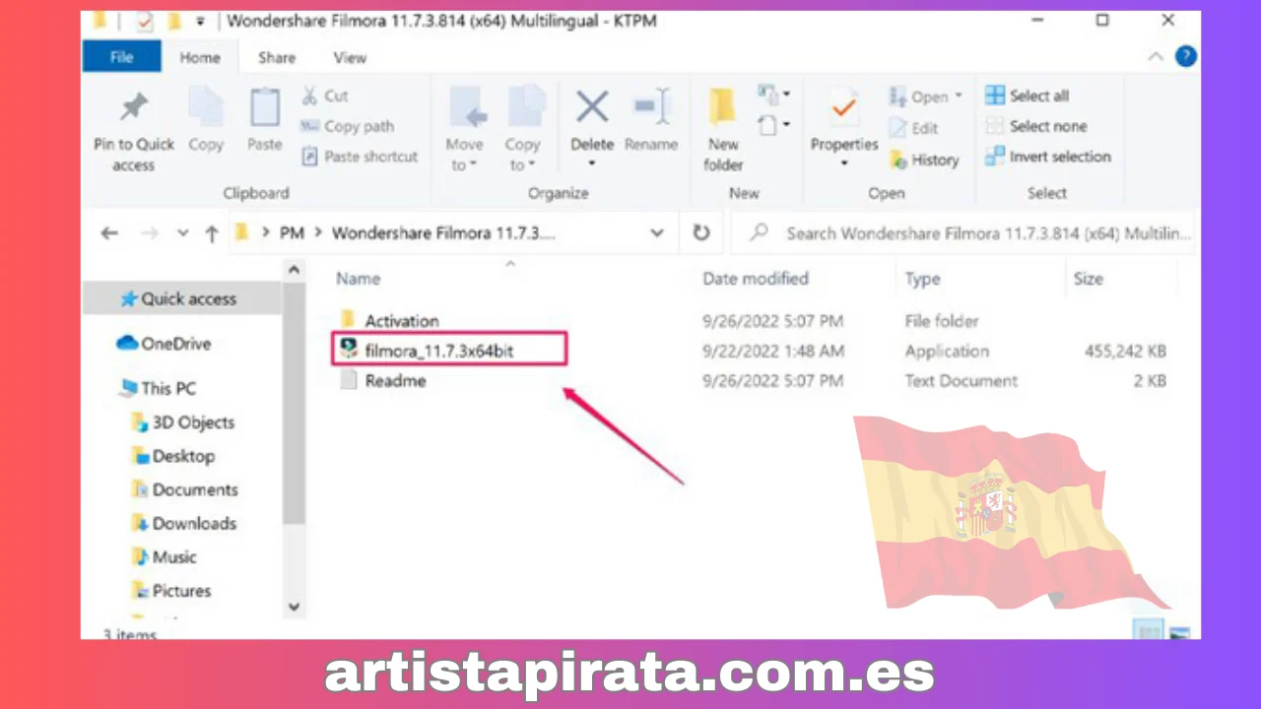Go up one folder level

212,233
